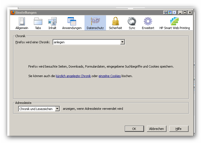This screenshot has width=202, height=143.
Task: Open the 'einzelne Cookies' link
Action: [x=110, y=76]
